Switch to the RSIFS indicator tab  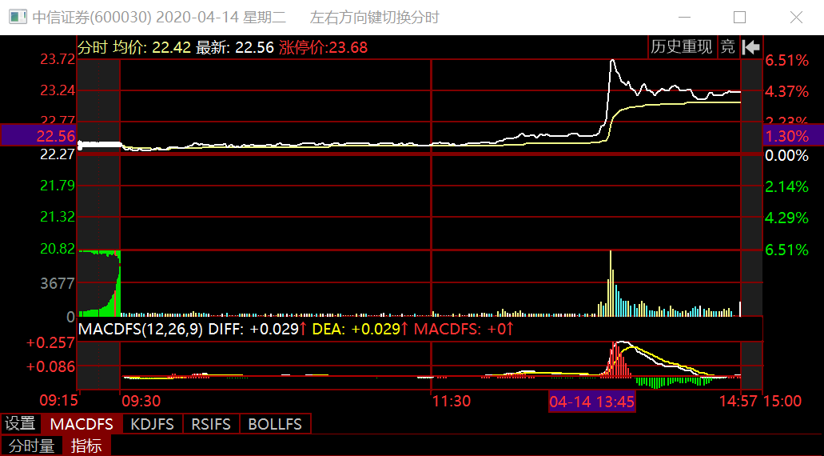211,424
